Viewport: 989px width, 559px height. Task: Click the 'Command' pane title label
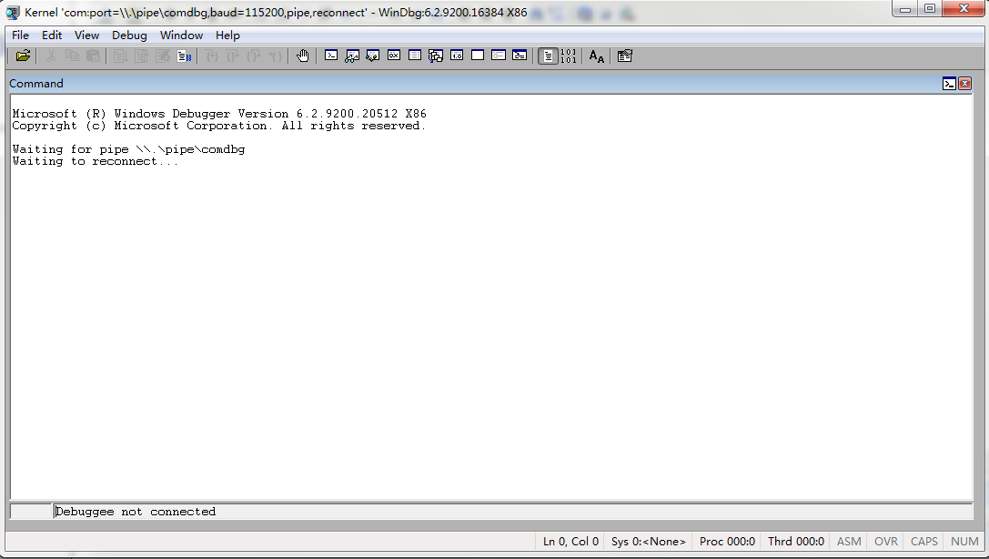36,83
